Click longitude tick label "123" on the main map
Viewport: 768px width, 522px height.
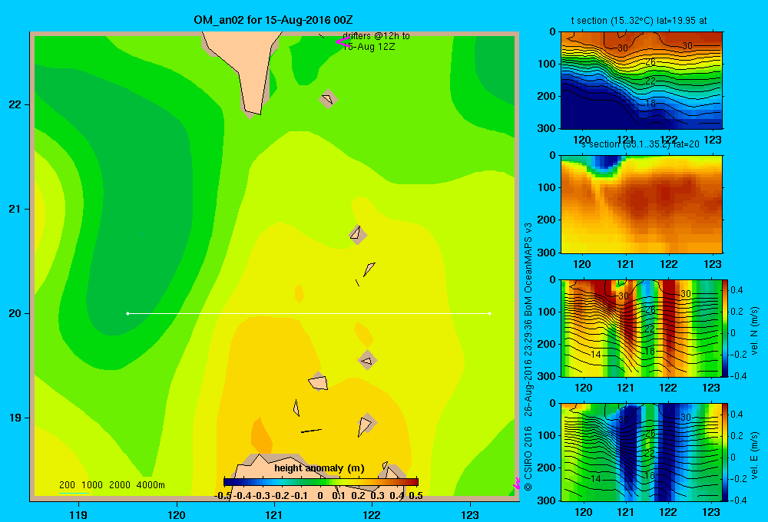(470, 514)
